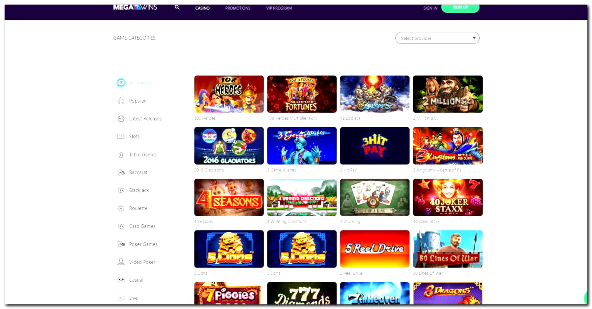Click the Live play icon
Viewport: 592px width, 309px height.
[121, 298]
